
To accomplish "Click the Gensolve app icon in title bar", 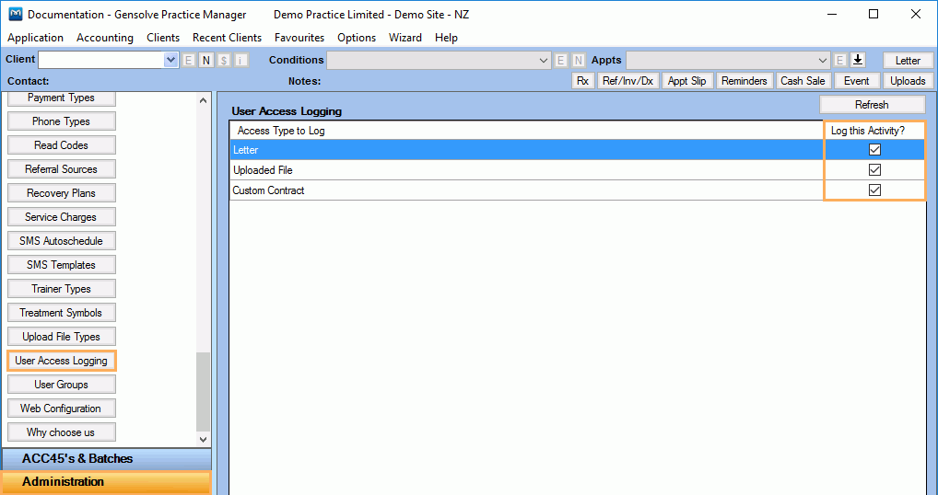I will pos(15,15).
